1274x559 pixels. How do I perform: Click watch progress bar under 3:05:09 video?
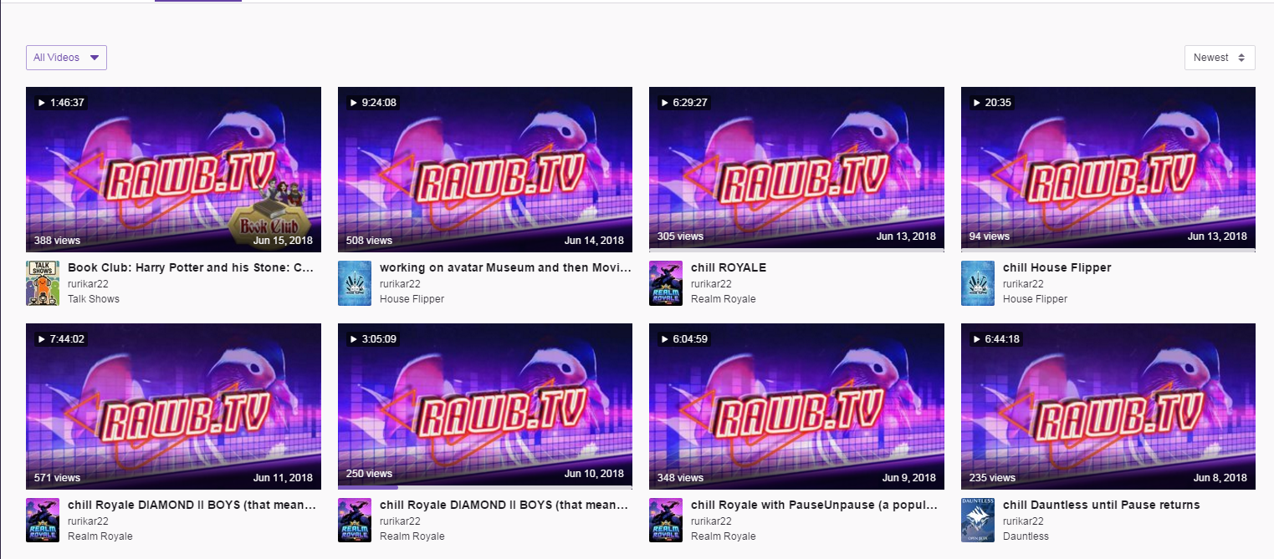[x=485, y=487]
